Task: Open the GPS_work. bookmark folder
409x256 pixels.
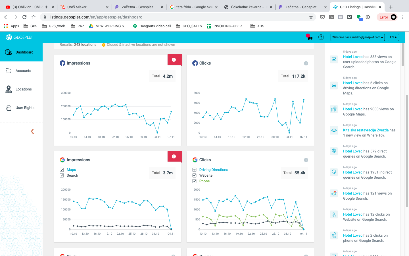Action: pos(54,26)
